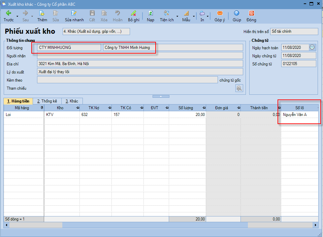Pin the ĐVT column
Viewport: 323px width, 237px height.
point(167,108)
